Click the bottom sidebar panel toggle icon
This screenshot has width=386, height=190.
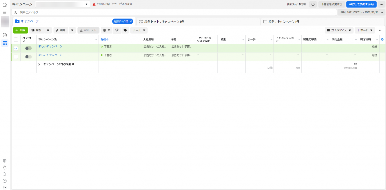[5, 187]
